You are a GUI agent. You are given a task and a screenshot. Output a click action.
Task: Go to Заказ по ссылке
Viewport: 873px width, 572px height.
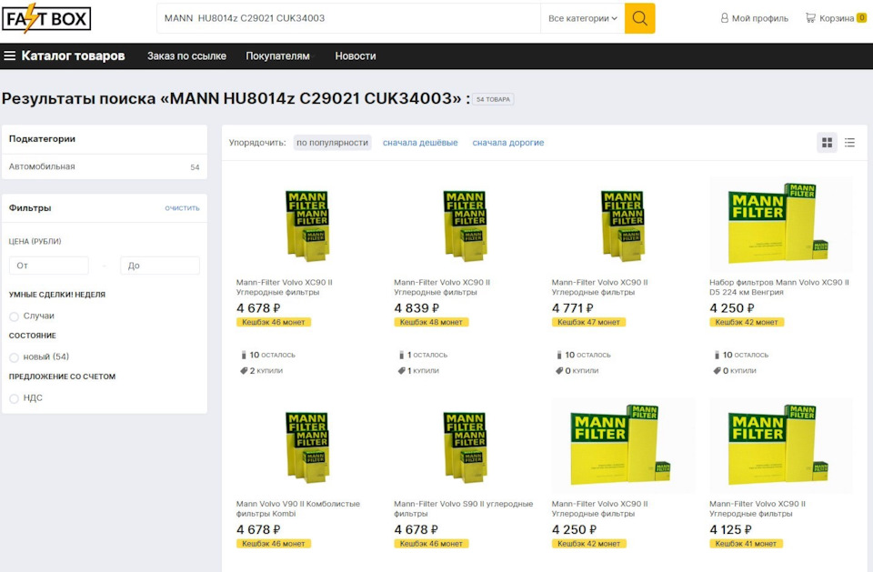coord(186,56)
